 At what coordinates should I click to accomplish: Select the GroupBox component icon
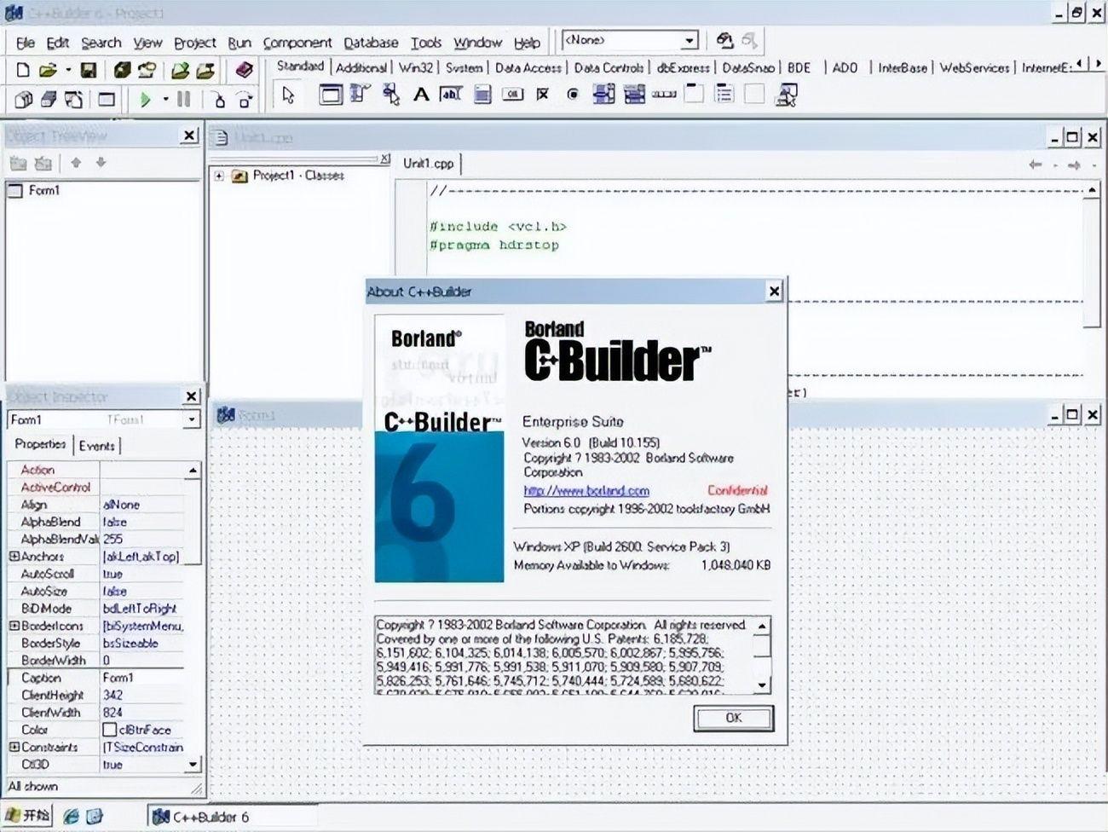click(695, 95)
